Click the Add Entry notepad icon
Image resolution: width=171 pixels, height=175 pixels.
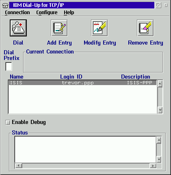[x=59, y=28]
